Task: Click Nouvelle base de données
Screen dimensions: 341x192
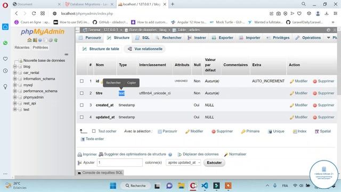Action: pos(44,60)
